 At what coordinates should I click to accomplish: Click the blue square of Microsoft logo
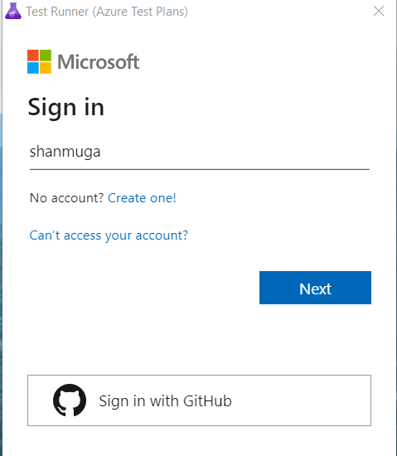[33, 68]
